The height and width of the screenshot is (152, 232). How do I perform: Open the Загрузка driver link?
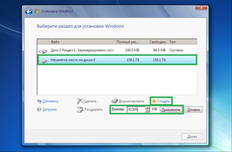point(49,109)
